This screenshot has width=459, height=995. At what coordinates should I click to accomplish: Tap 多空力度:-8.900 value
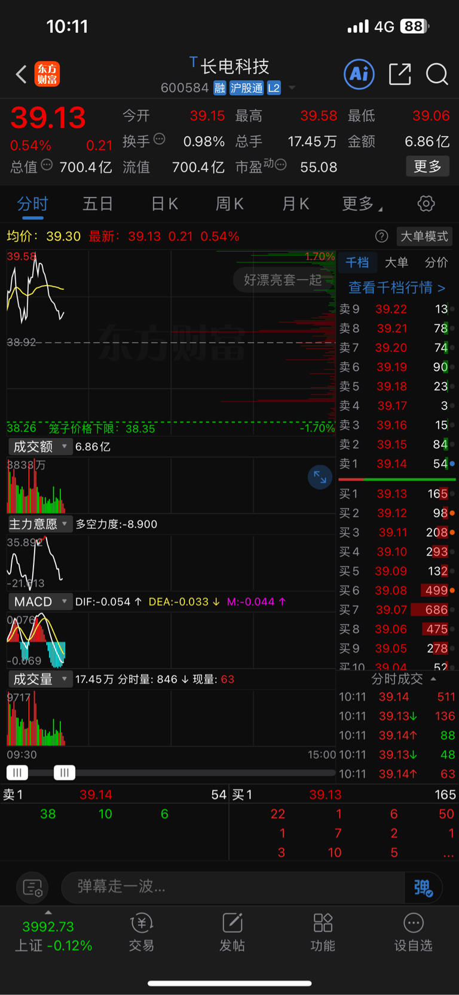[117, 524]
